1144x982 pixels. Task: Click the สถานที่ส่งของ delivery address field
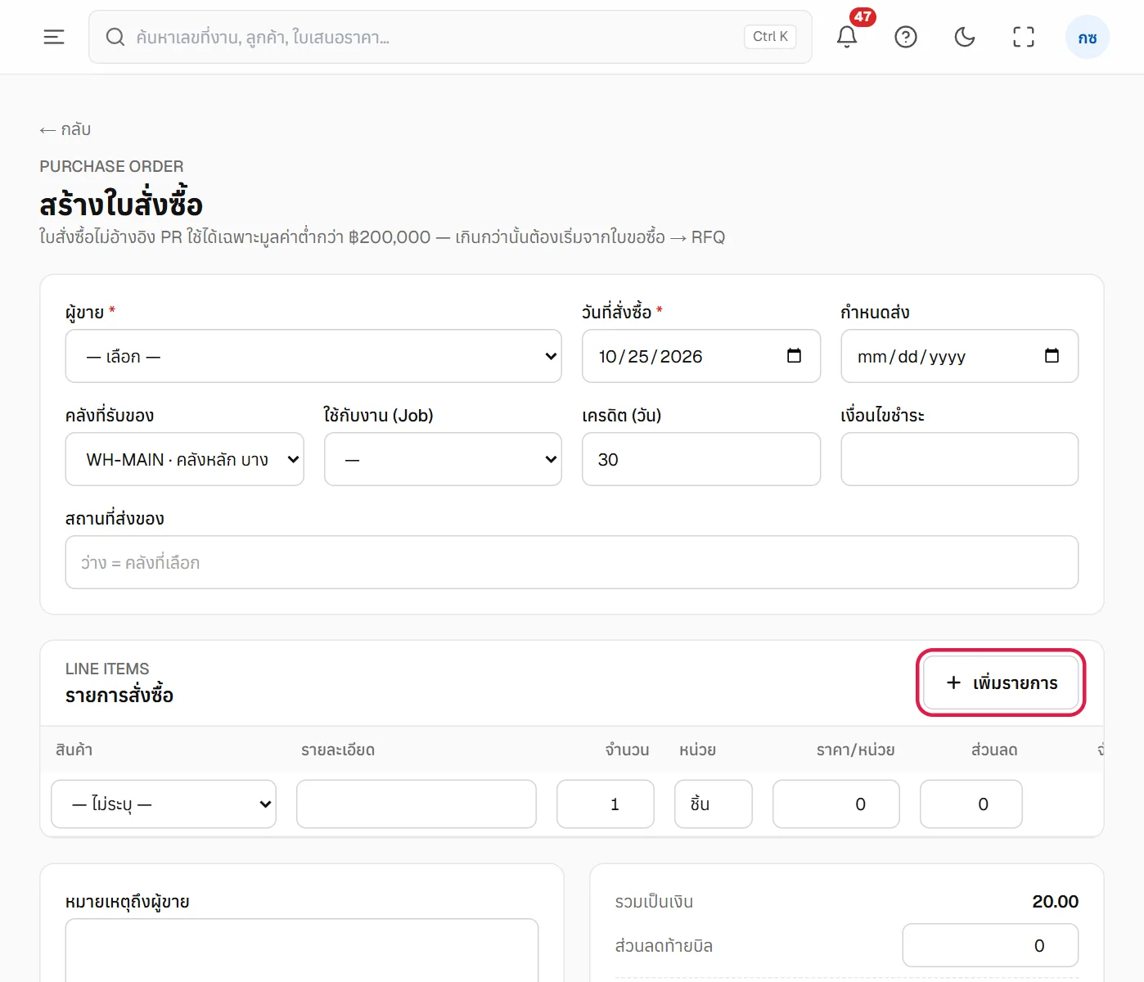click(x=572, y=562)
